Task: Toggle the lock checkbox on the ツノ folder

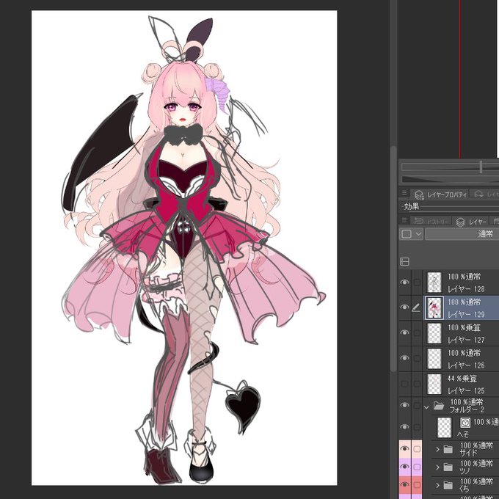Action: coord(417,467)
